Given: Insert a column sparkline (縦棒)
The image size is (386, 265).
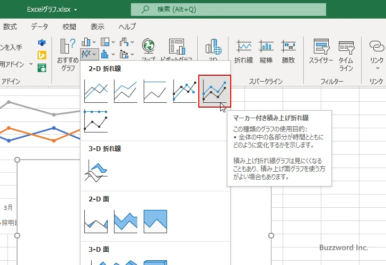Looking at the screenshot, I should 266,52.
